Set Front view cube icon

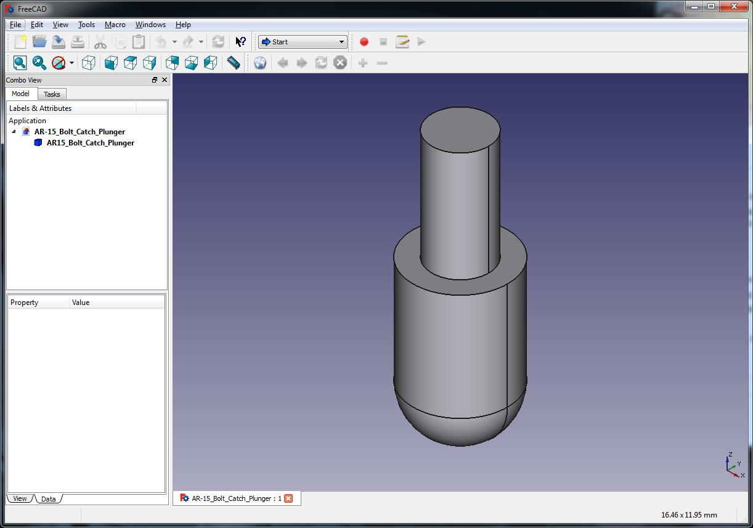coord(112,63)
